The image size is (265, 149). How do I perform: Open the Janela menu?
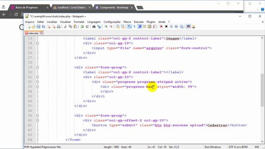(x=162, y=22)
